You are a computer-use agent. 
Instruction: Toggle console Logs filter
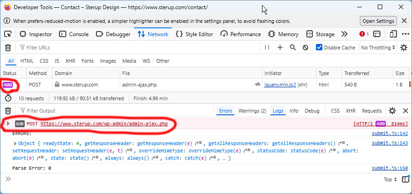(278, 111)
